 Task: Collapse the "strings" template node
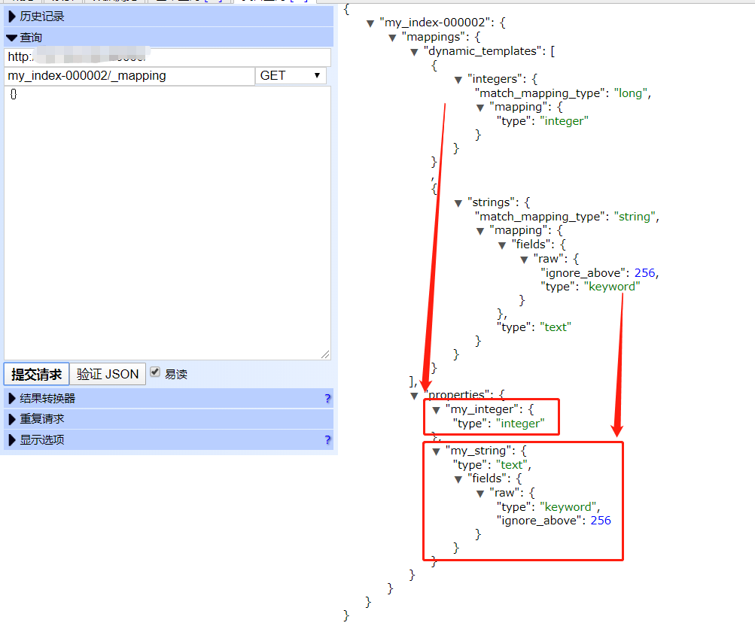pyautogui.click(x=458, y=203)
